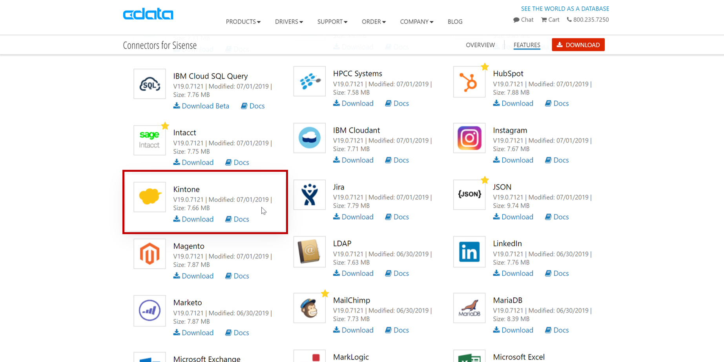Download the LDAP connector
This screenshot has width=724, height=362.
pyautogui.click(x=353, y=273)
